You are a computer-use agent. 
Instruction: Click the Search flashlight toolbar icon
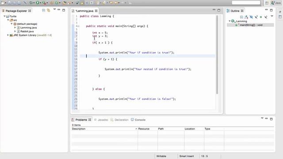[69, 3]
